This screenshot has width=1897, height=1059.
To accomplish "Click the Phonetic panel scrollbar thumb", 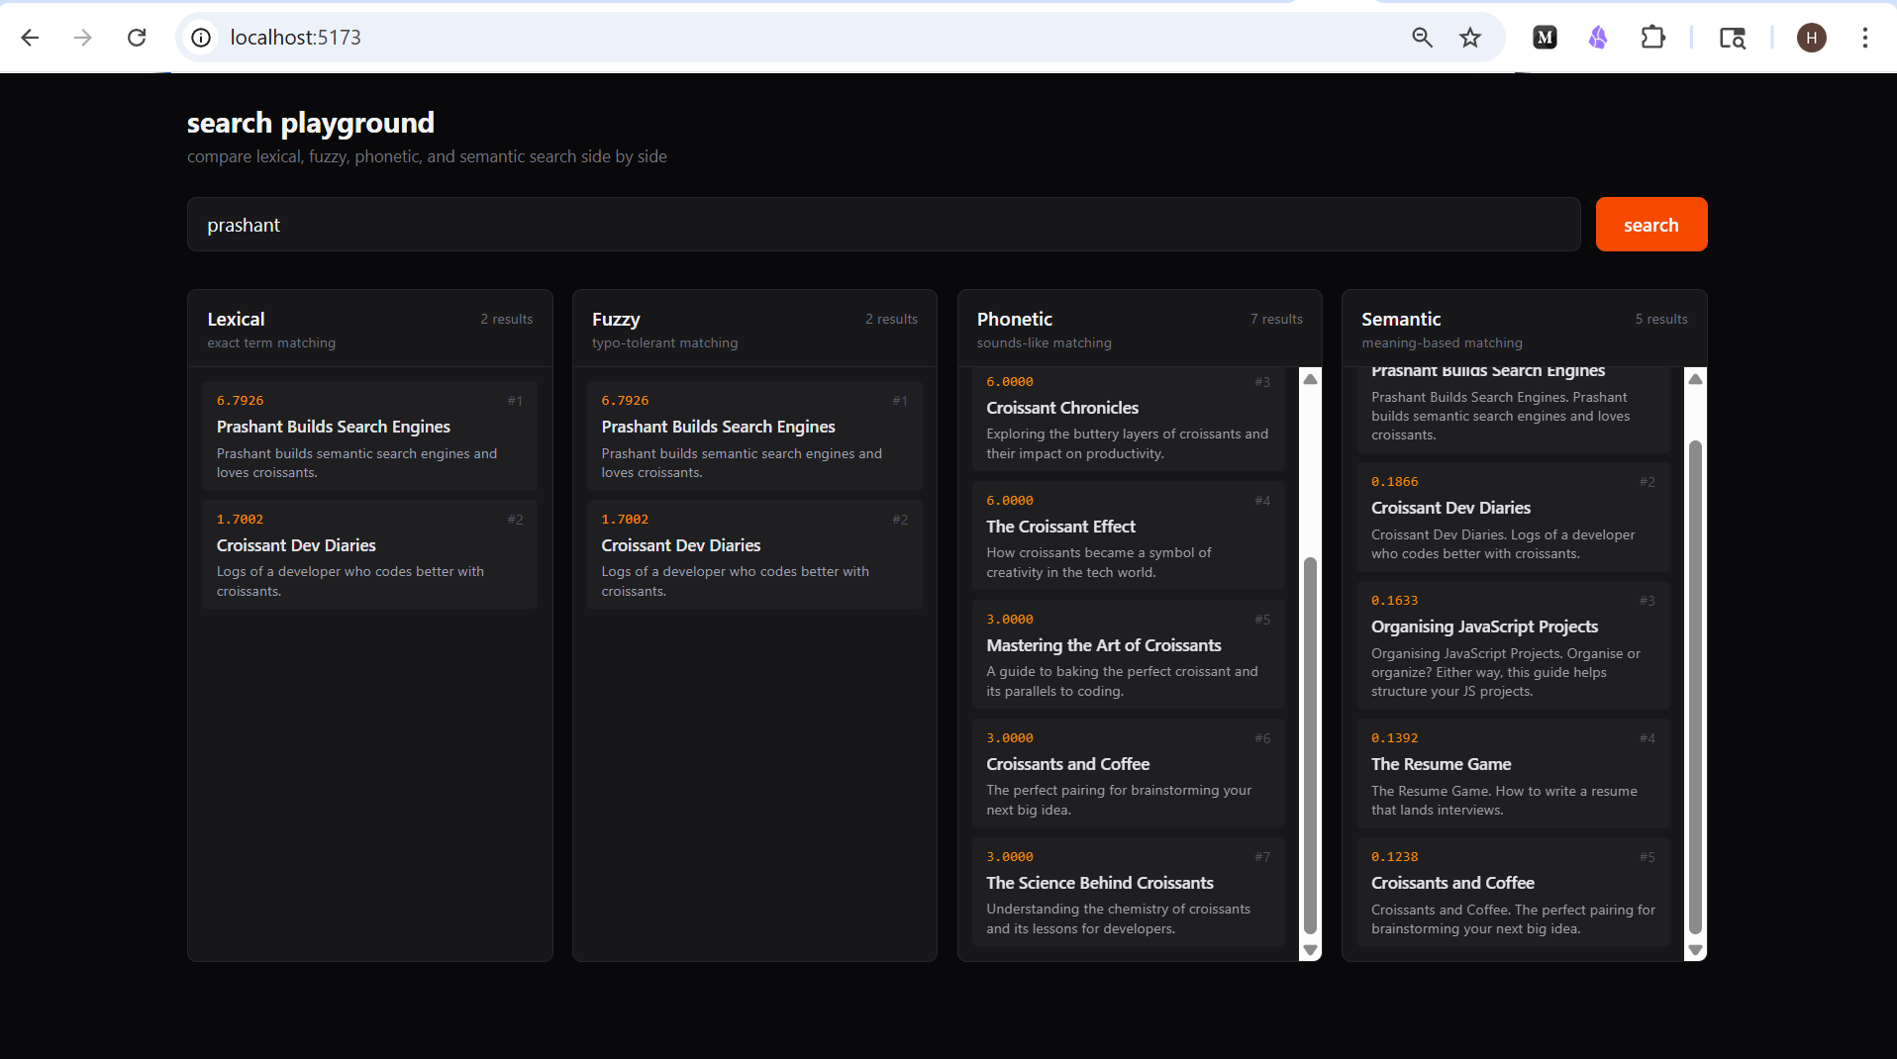I will click(x=1310, y=742).
